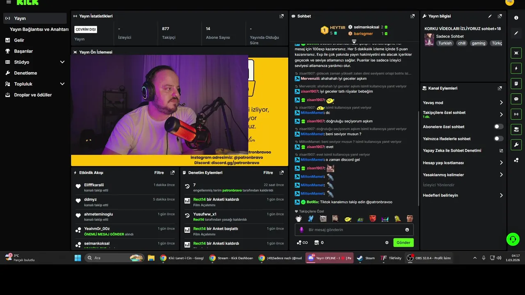Send message with Gönder button
This screenshot has width=525, height=295.
[403, 243]
